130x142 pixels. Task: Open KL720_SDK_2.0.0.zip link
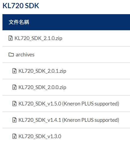[42, 87]
